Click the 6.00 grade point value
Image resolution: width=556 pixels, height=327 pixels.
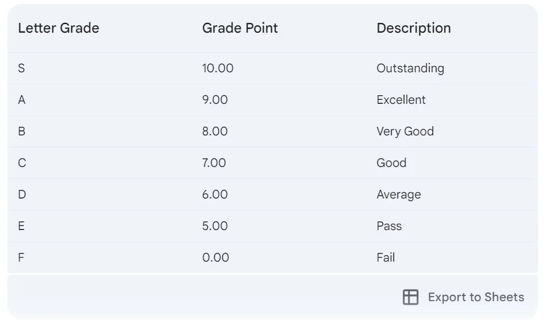tap(215, 194)
